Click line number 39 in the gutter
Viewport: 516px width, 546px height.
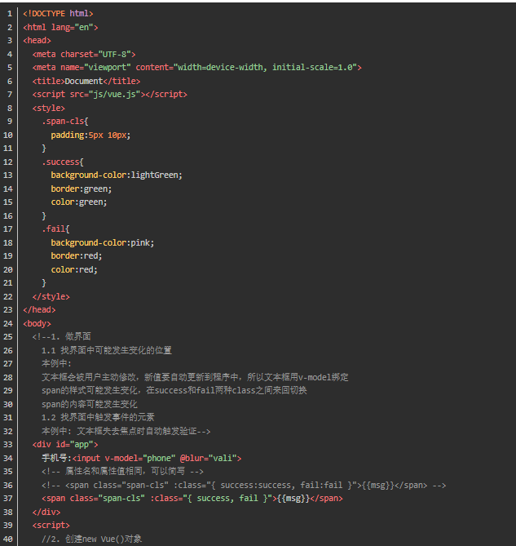[8, 525]
